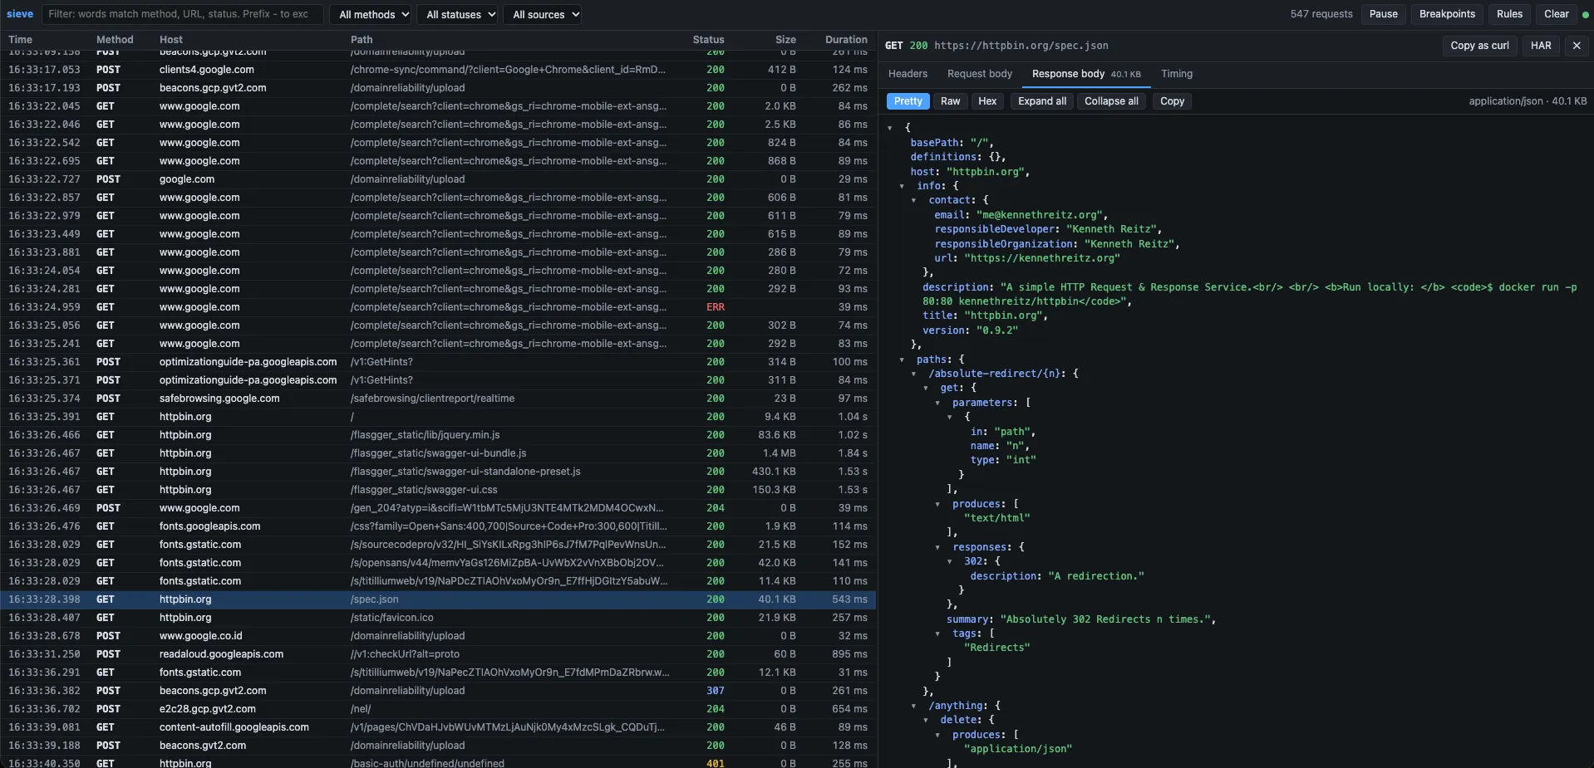Click Copy as curl
1594x768 pixels.
1479,46
